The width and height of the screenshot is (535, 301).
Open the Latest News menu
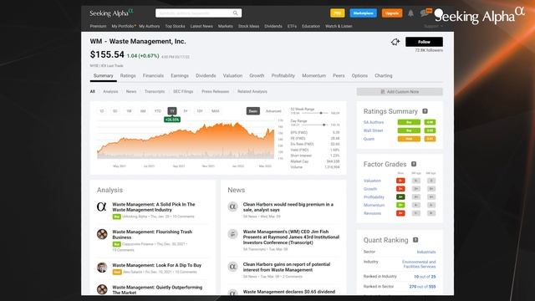(201, 26)
